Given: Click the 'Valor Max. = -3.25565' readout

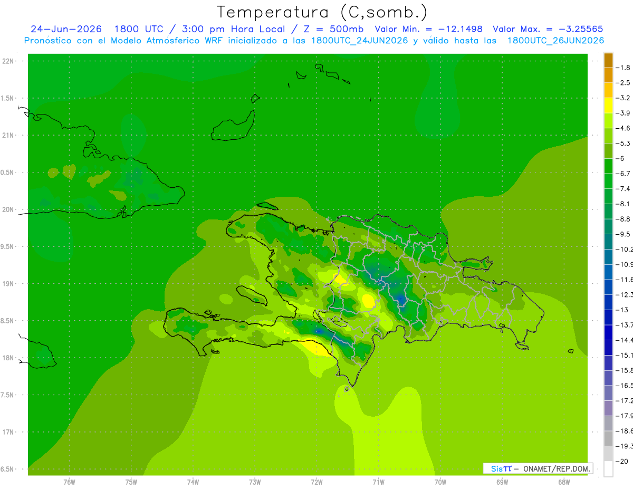Looking at the screenshot, I should tap(548, 29).
